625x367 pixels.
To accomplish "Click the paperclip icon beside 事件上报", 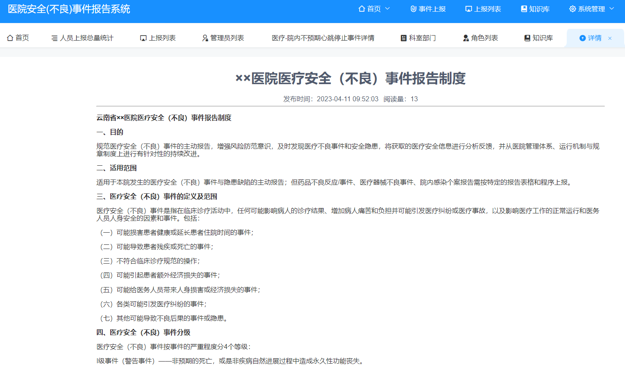I will (414, 8).
